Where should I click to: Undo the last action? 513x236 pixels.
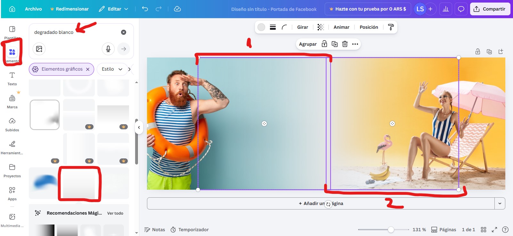[x=145, y=9]
